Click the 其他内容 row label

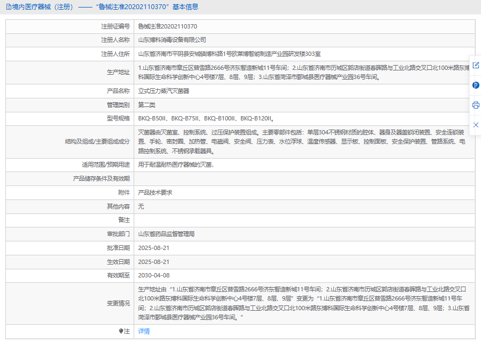point(119,206)
